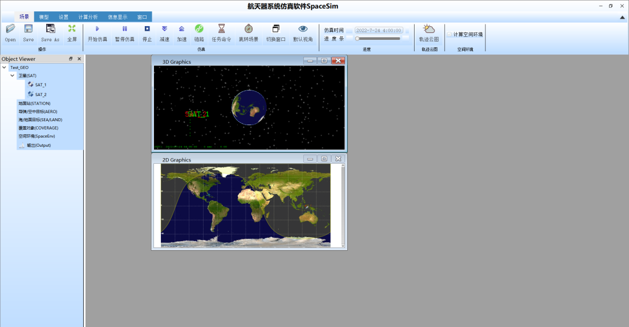Reset to default view with 默认视角 eye icon

tap(303, 29)
